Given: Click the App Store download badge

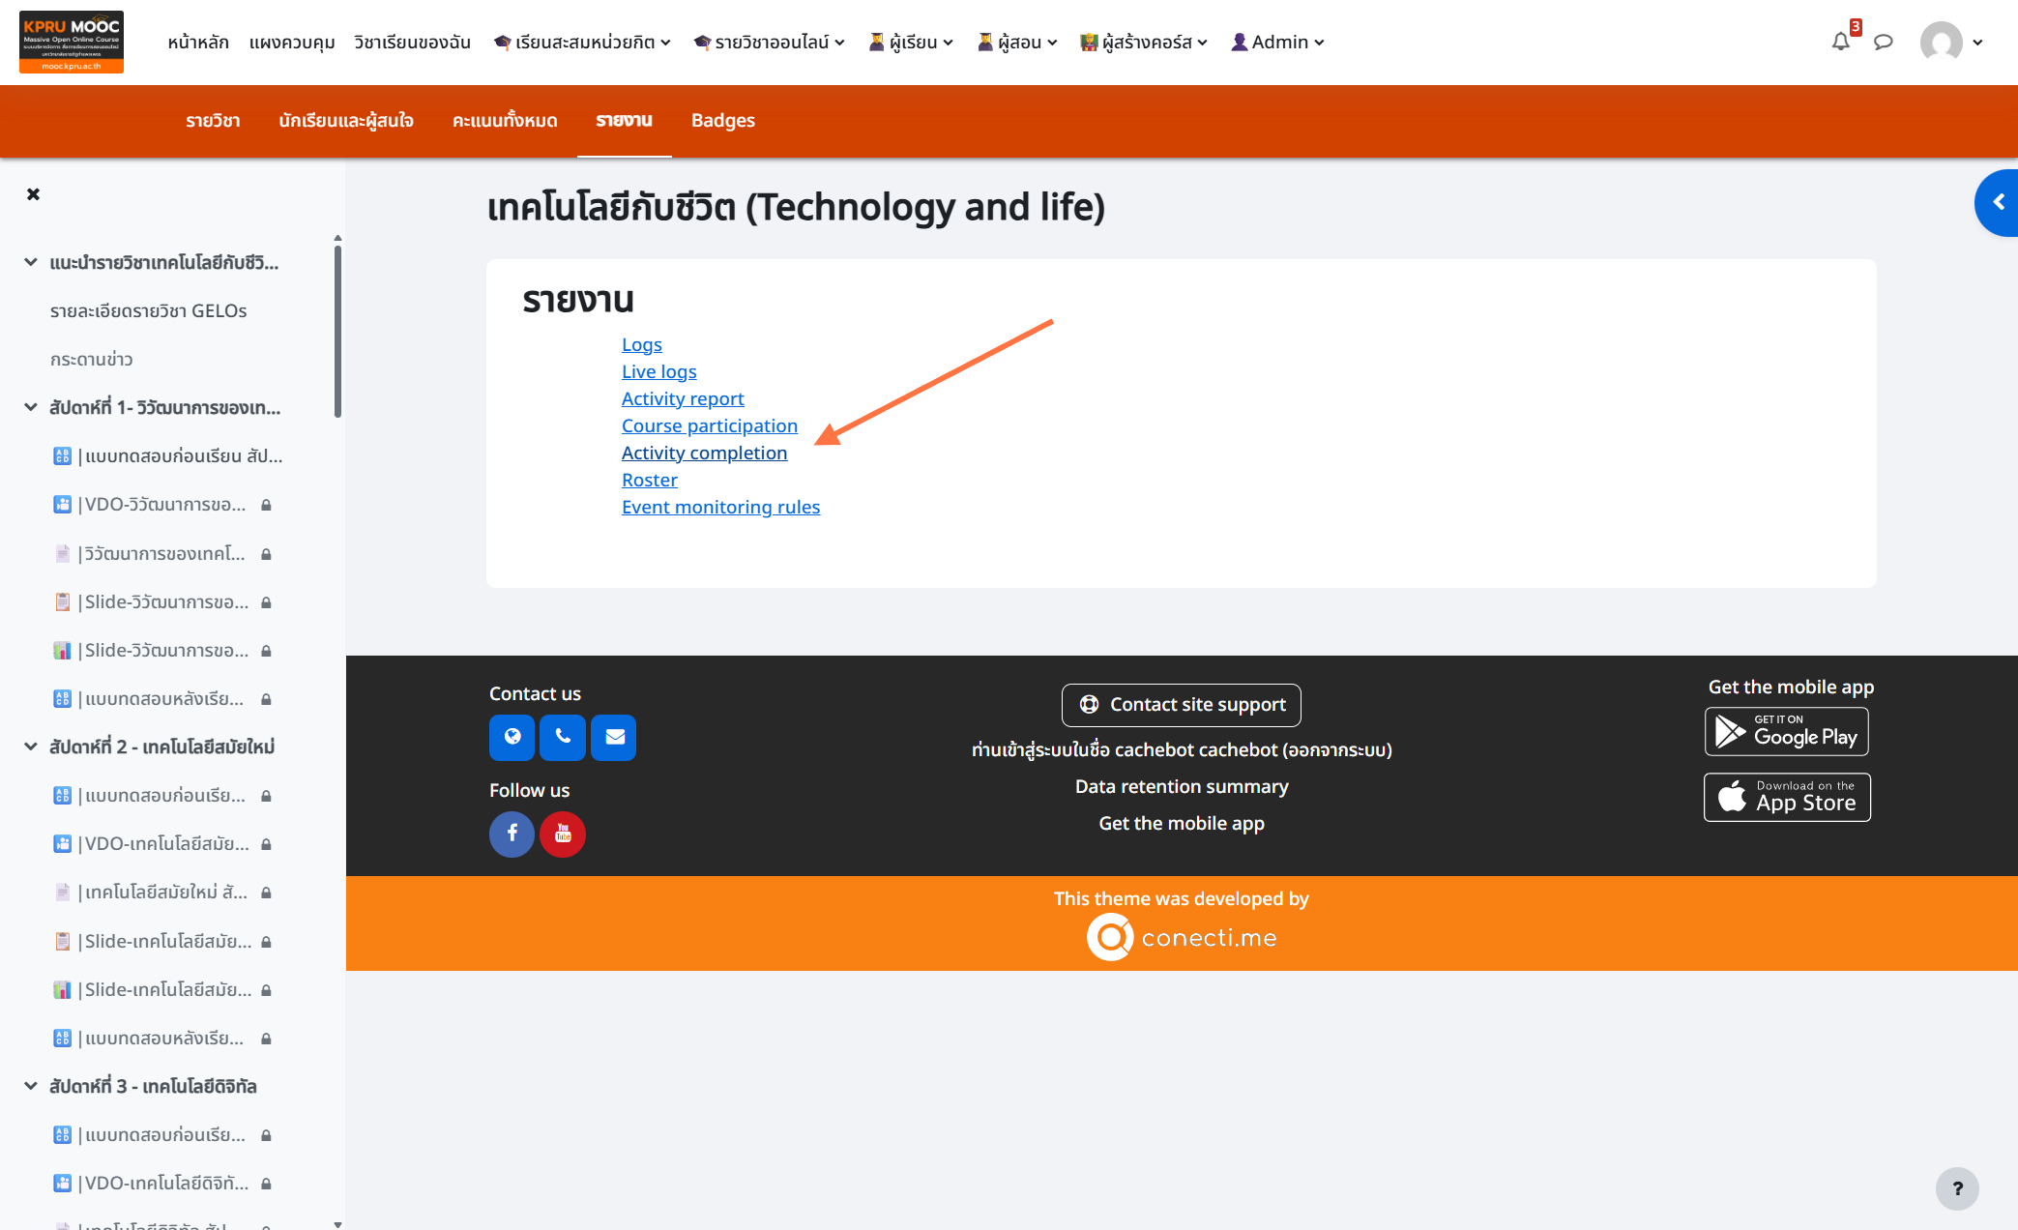Looking at the screenshot, I should [1787, 798].
